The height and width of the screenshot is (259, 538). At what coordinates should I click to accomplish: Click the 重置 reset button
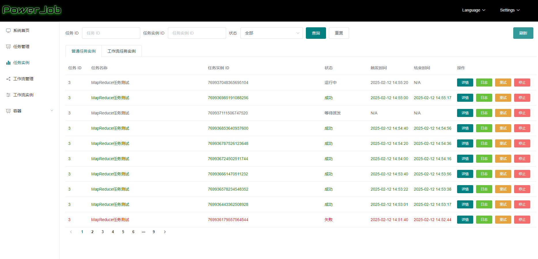click(339, 33)
